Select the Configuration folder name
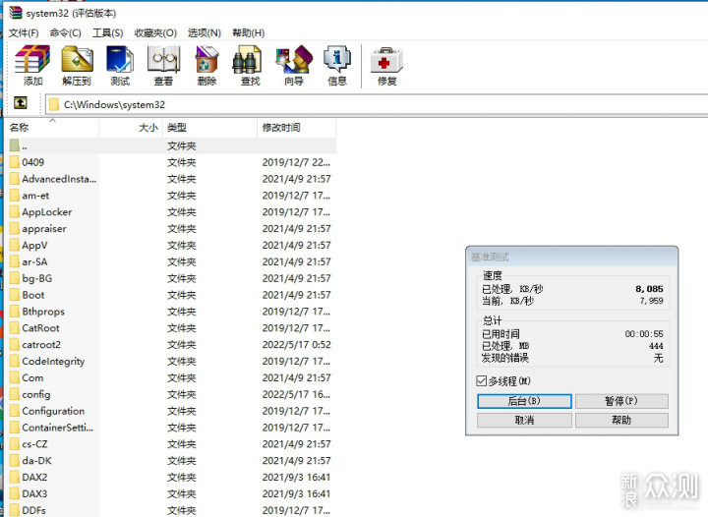 tap(53, 411)
